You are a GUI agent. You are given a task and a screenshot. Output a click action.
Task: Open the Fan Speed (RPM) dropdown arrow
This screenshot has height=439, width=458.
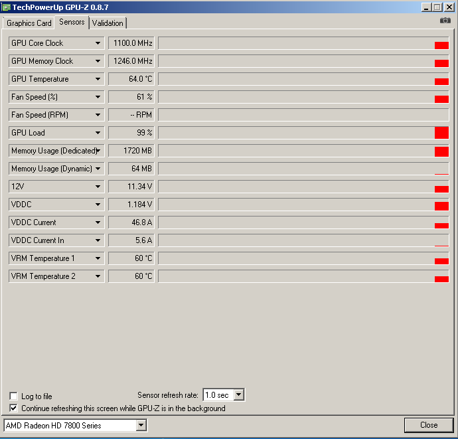coord(98,115)
